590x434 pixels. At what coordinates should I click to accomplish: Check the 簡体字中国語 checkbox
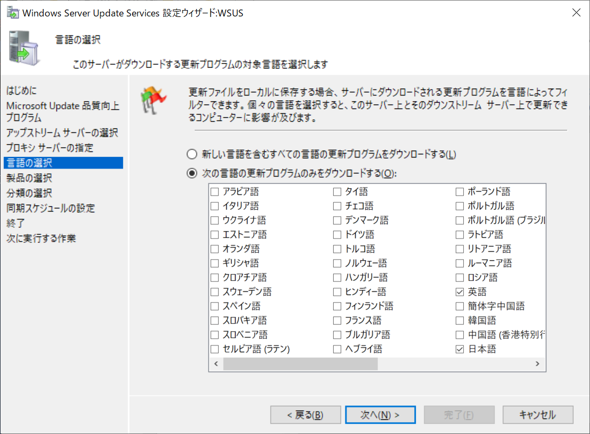coord(459,306)
